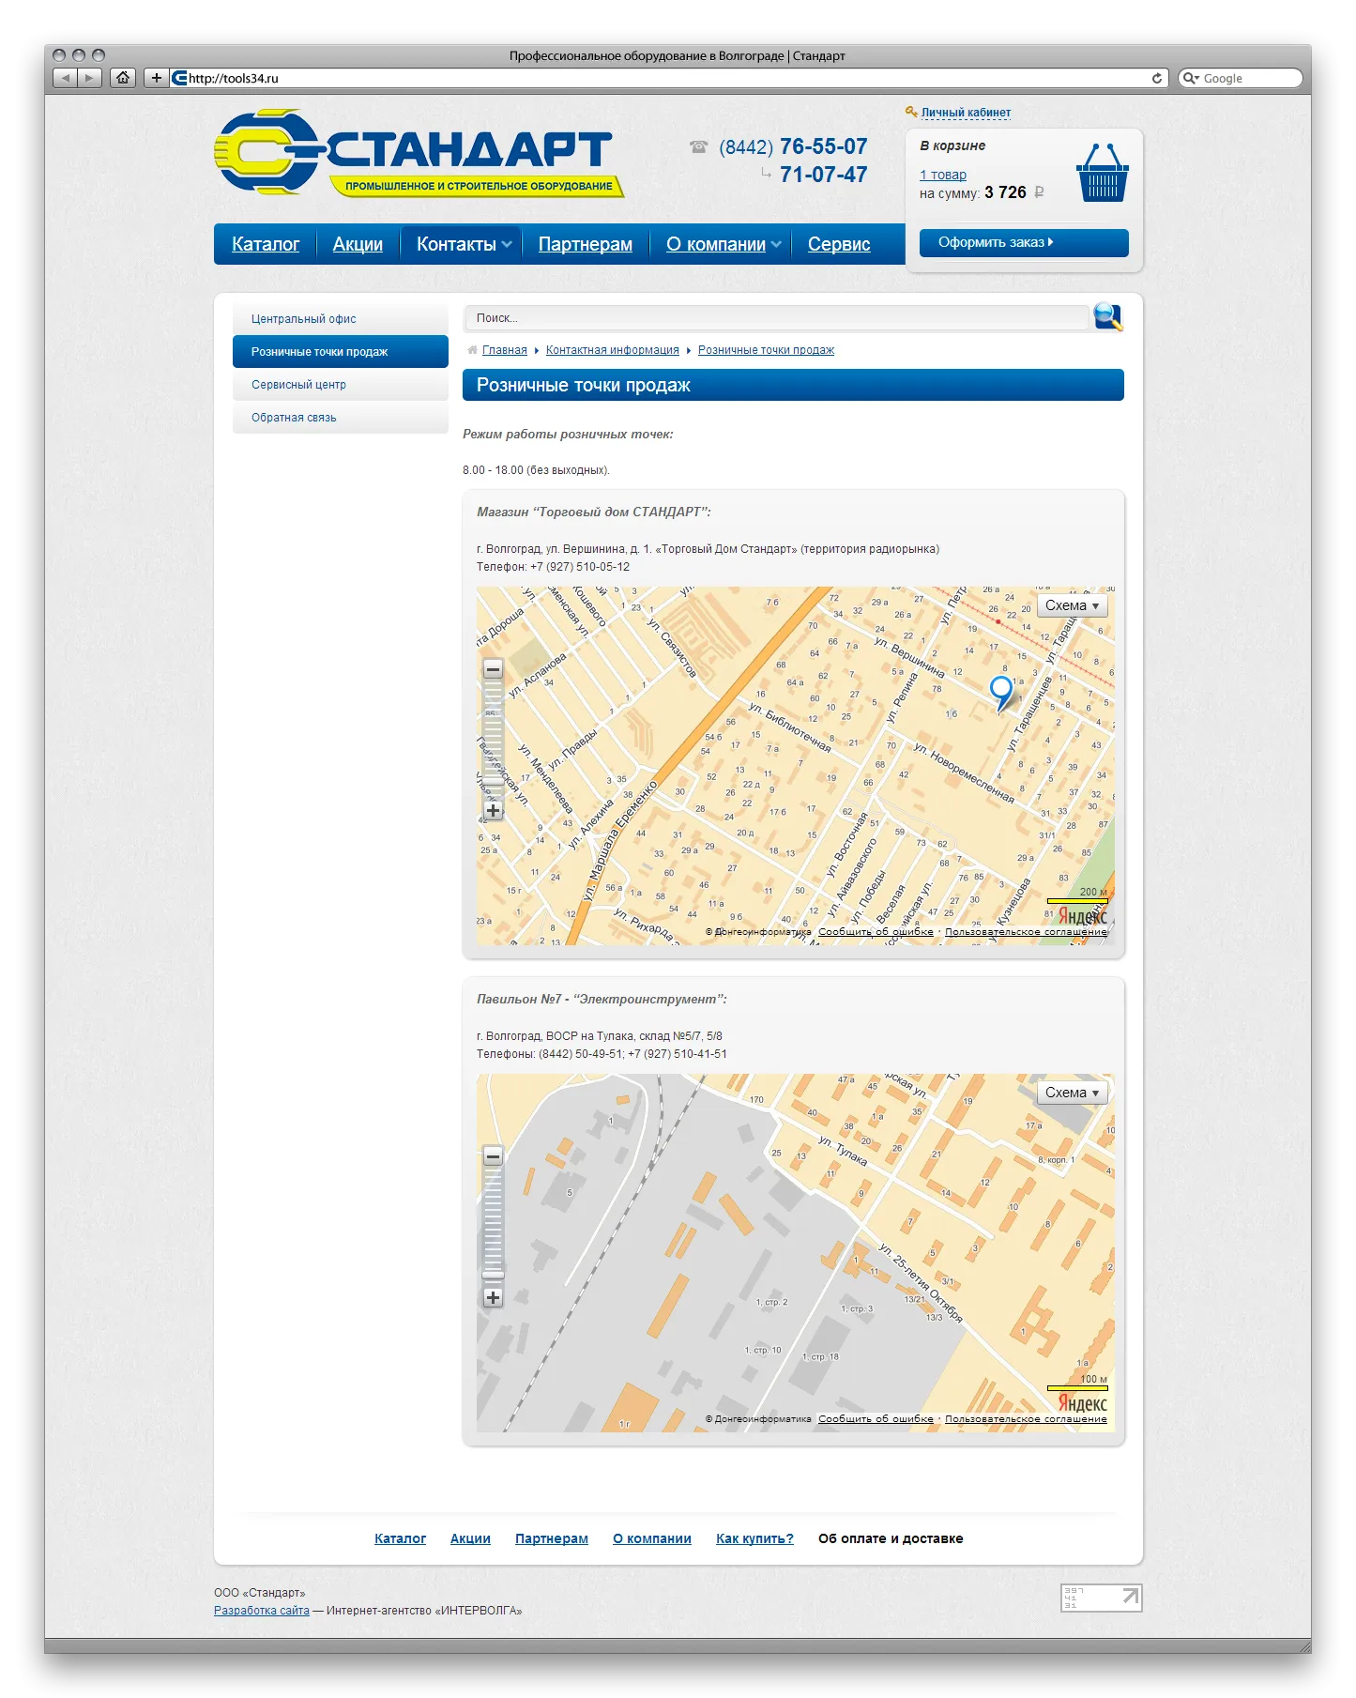
Task: Zoom out the first map with minus
Action: 493,669
